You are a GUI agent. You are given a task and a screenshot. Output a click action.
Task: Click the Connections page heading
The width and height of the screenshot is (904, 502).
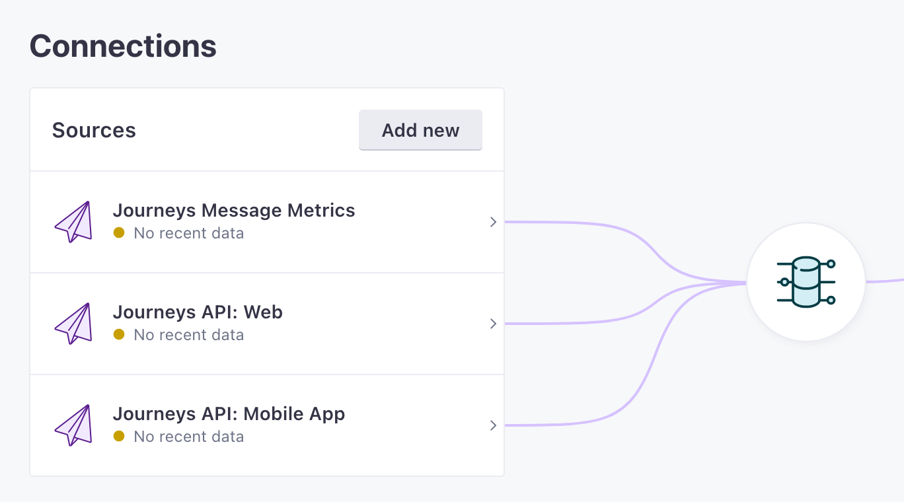tap(123, 46)
